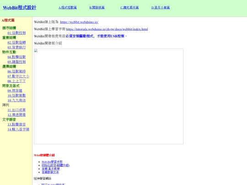Screen dimensions: 247x185
Task: Open the A. top navigation link
Action: [x=68, y=8]
